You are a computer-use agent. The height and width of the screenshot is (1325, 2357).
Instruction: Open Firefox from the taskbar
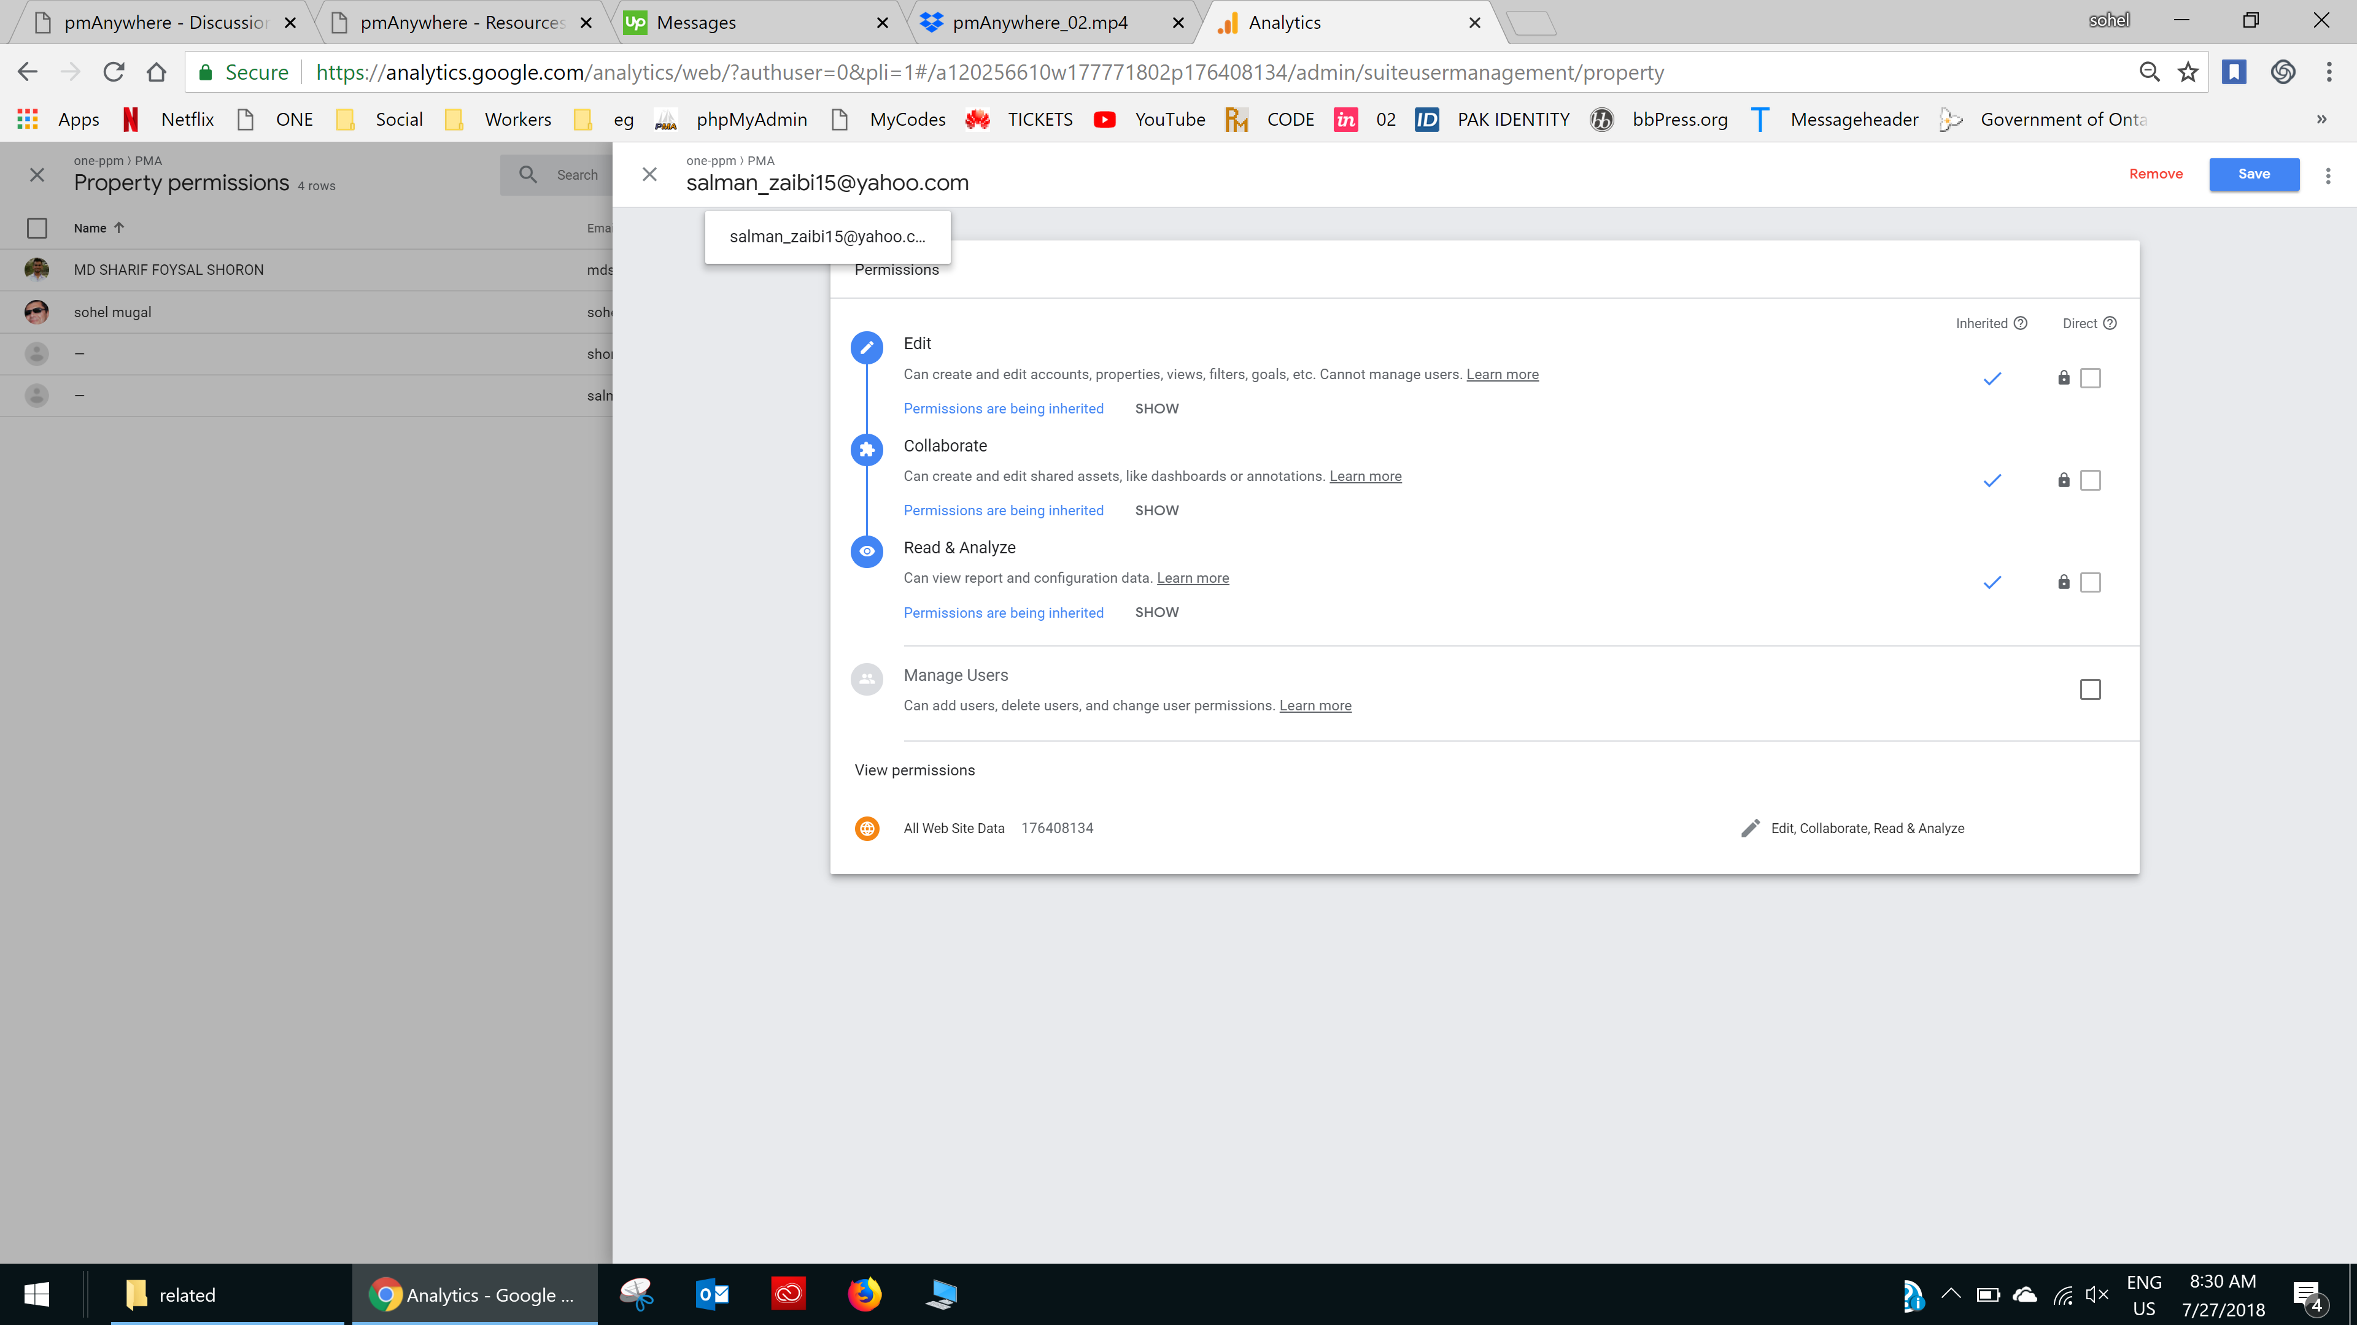[864, 1294]
